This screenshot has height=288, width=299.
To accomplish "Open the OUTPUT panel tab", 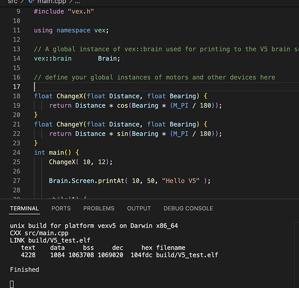I will [x=139, y=209].
